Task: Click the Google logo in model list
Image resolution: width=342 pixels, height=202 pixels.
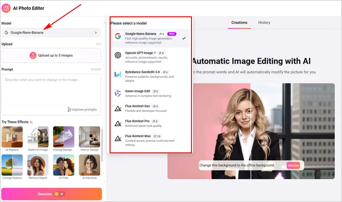Action: 118,36
